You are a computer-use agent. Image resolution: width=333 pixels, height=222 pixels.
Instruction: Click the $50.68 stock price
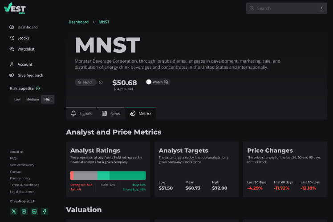coord(125,83)
